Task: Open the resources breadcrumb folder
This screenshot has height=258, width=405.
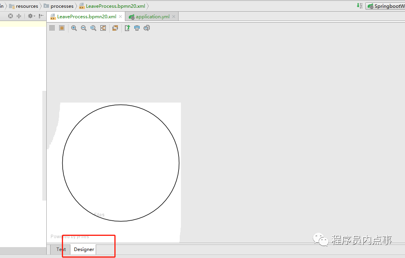Action: point(23,6)
